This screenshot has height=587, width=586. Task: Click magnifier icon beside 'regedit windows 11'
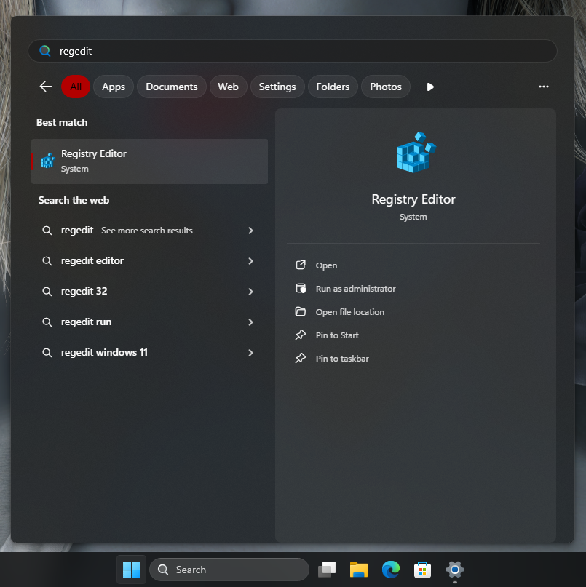[x=47, y=352]
